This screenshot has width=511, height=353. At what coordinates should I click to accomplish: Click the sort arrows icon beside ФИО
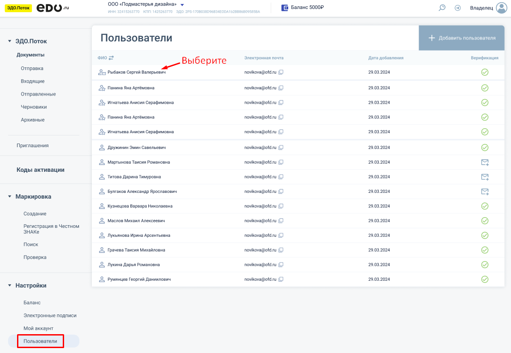click(x=111, y=58)
